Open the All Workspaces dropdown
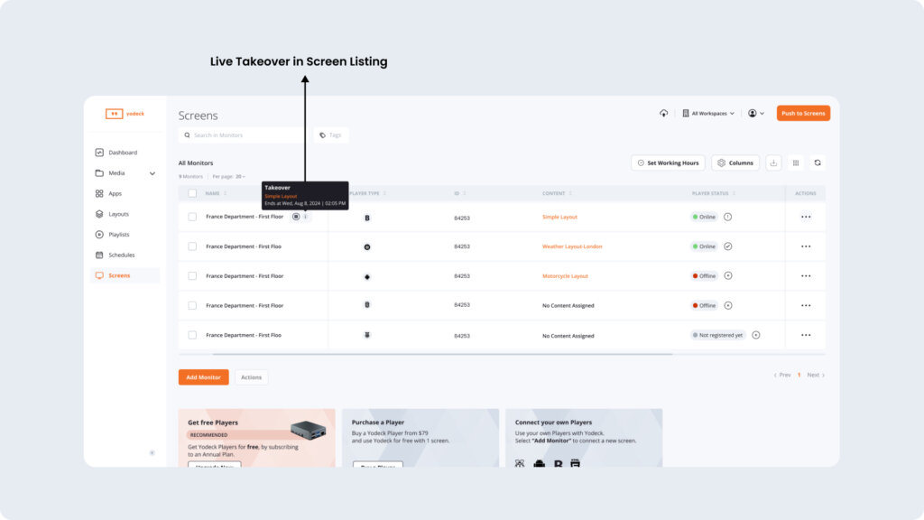924x520 pixels. point(708,113)
